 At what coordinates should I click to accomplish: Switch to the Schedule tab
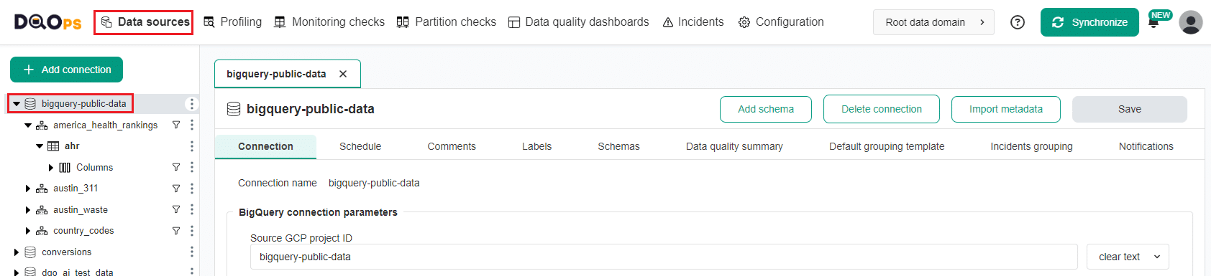pos(360,146)
